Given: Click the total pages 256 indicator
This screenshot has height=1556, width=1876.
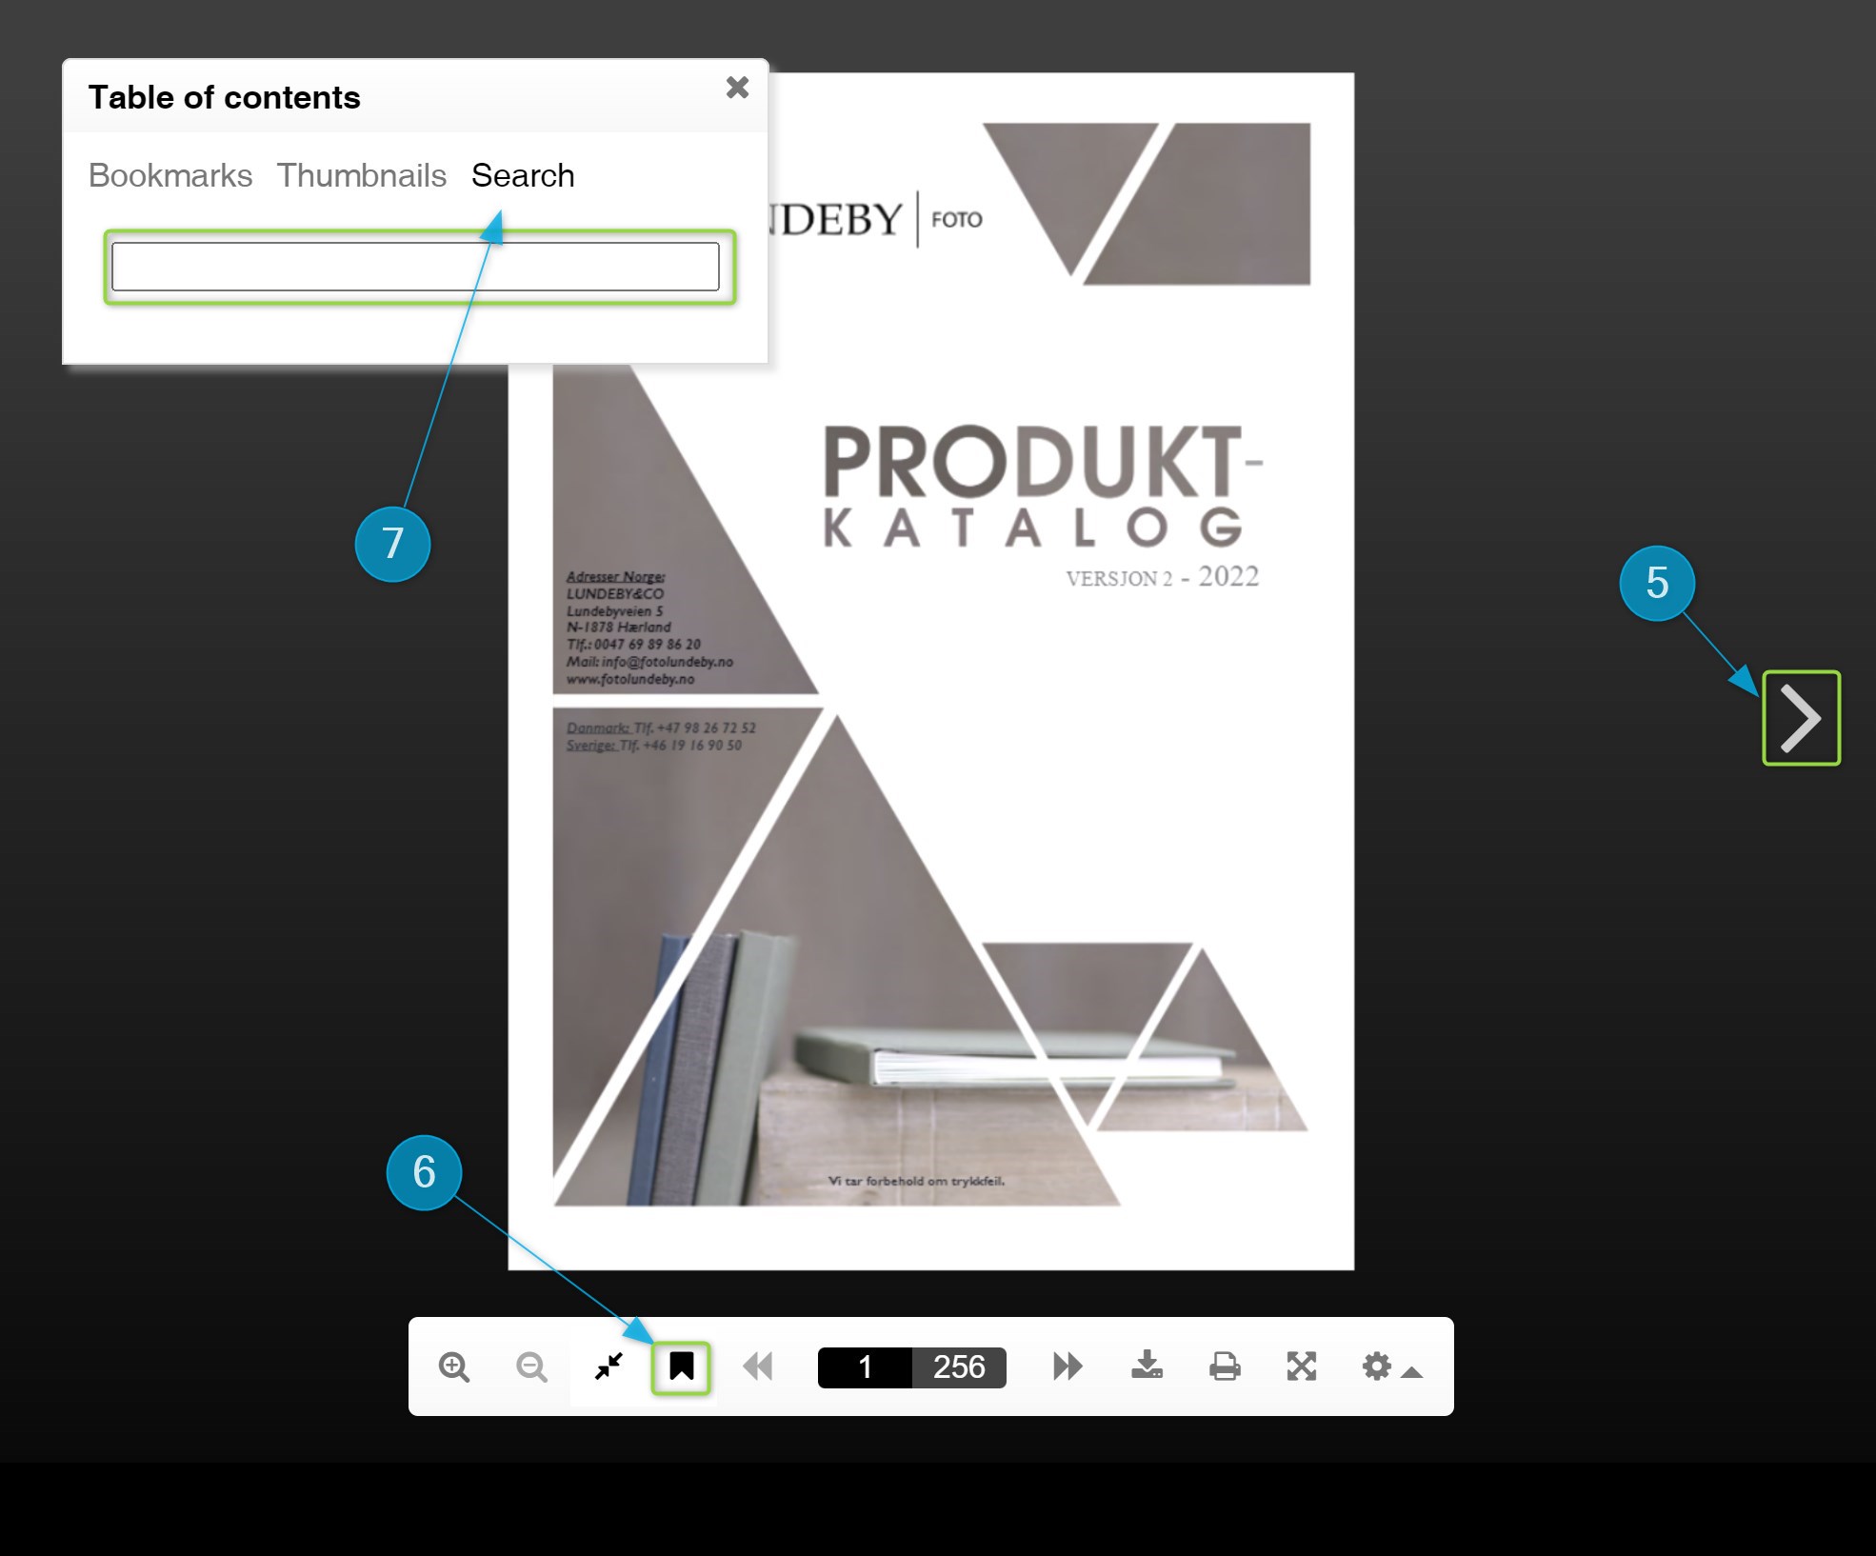Looking at the screenshot, I should [958, 1367].
